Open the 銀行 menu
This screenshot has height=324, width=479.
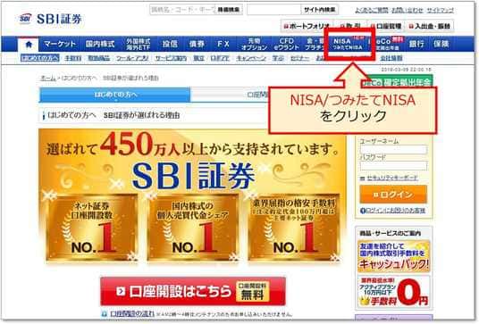pos(416,44)
